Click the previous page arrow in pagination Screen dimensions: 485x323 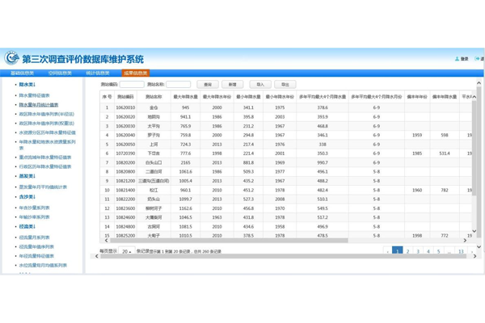pyautogui.click(x=387, y=252)
